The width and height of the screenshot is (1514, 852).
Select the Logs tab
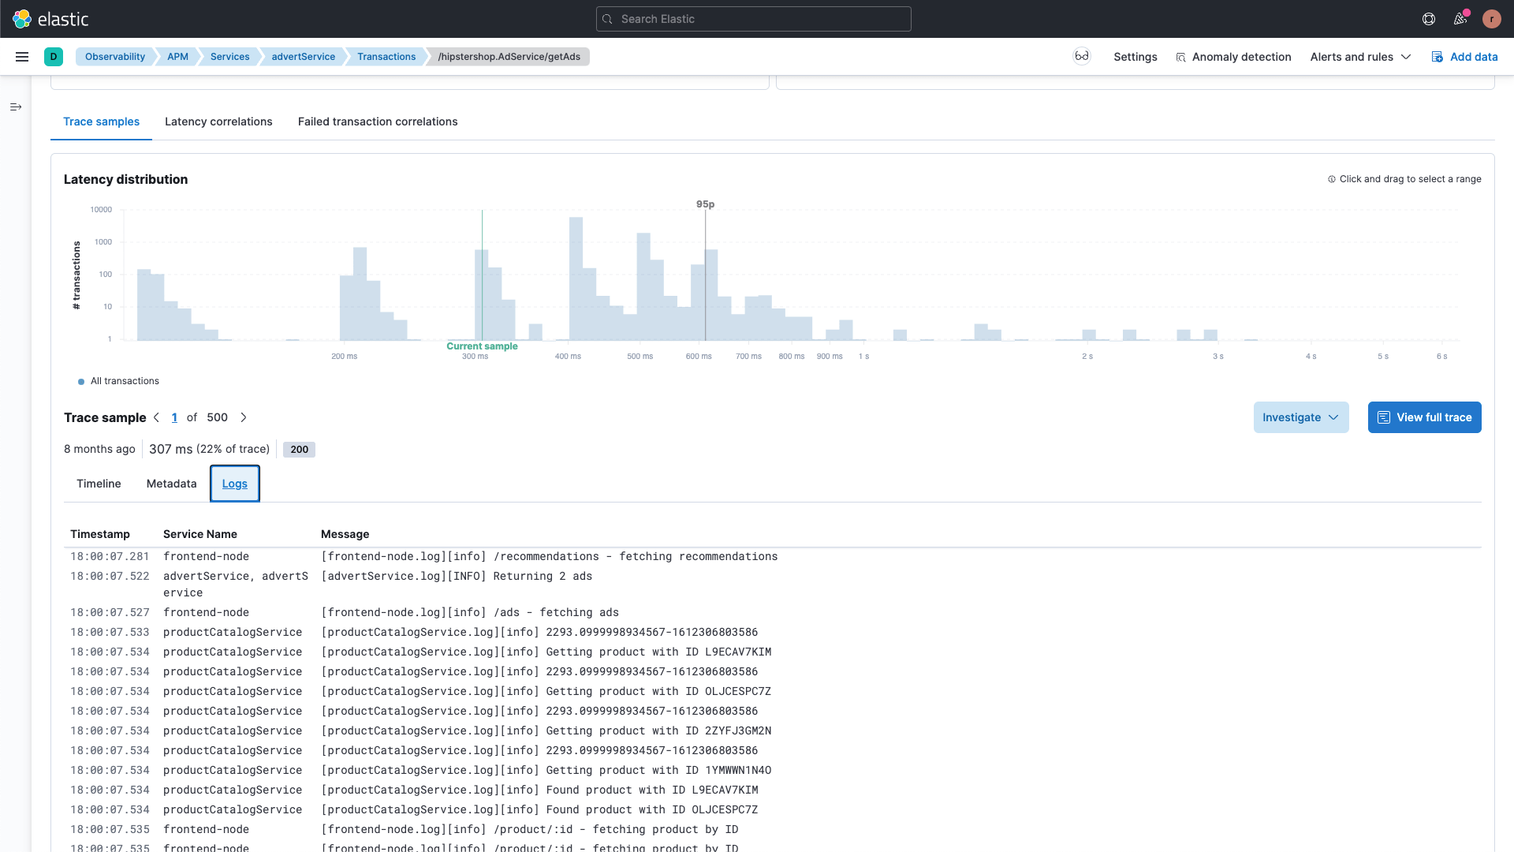[235, 484]
